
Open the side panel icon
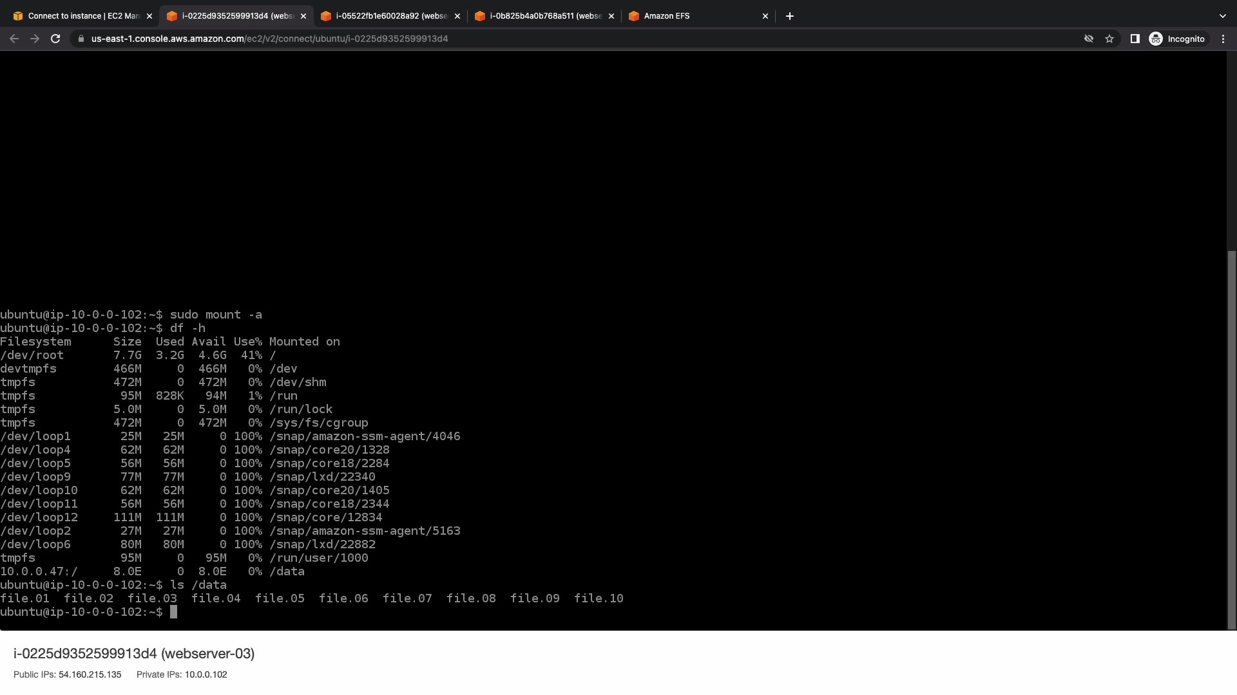pos(1135,39)
